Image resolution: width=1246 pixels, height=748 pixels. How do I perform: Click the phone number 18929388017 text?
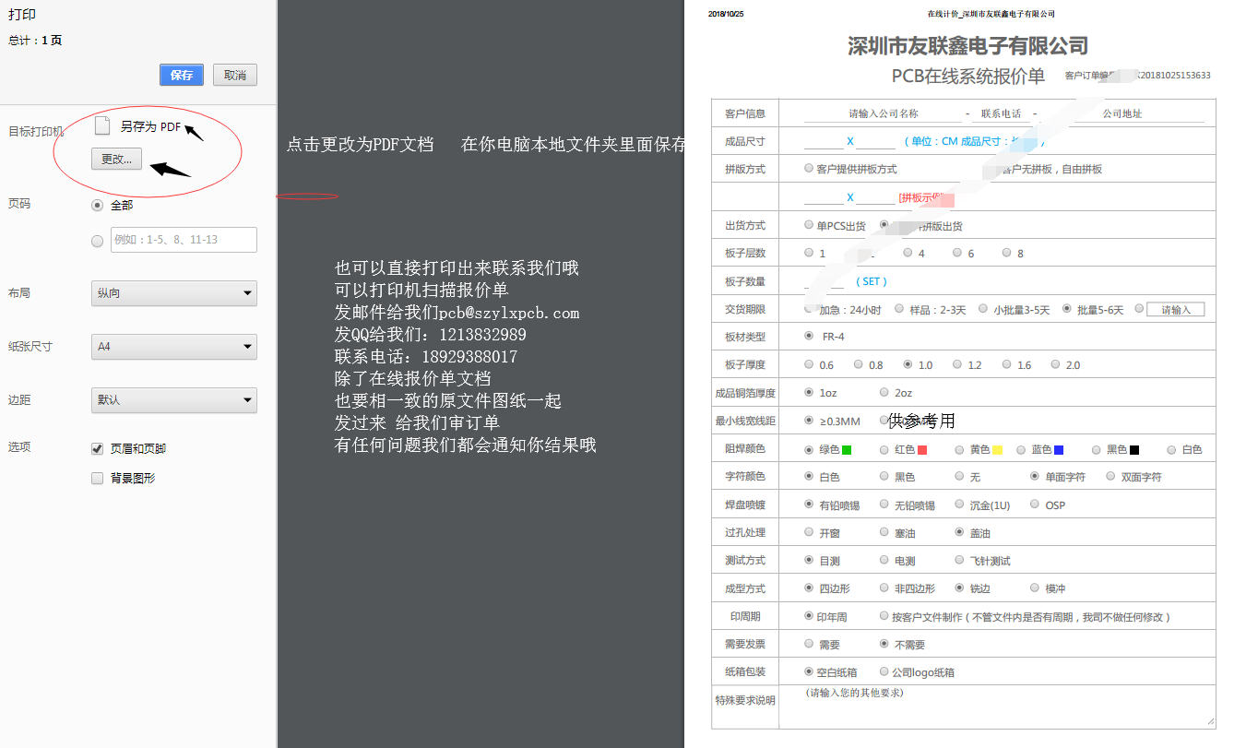(469, 357)
